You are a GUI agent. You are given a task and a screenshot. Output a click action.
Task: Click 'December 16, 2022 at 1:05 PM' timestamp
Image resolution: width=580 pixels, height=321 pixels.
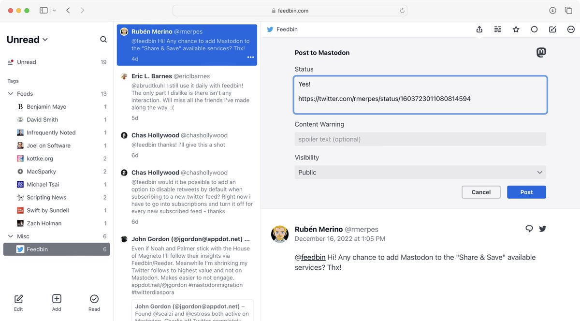point(340,239)
